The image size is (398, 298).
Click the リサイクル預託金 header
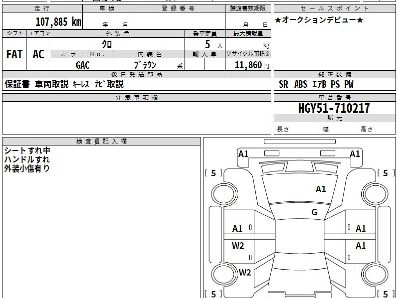point(248,54)
